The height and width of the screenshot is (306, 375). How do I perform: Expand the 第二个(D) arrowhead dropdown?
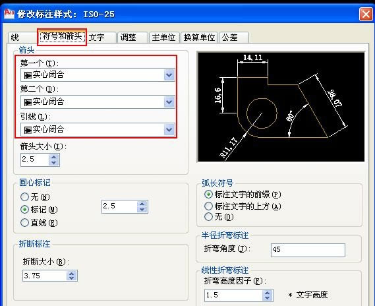pyautogui.click(x=169, y=102)
